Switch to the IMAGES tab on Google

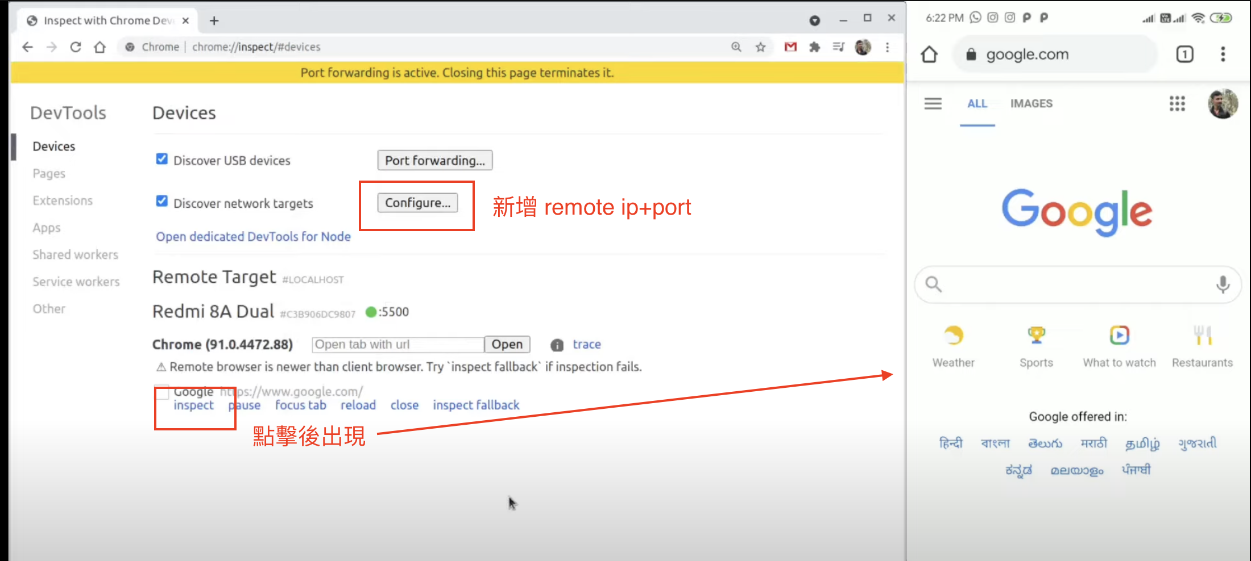1031,103
